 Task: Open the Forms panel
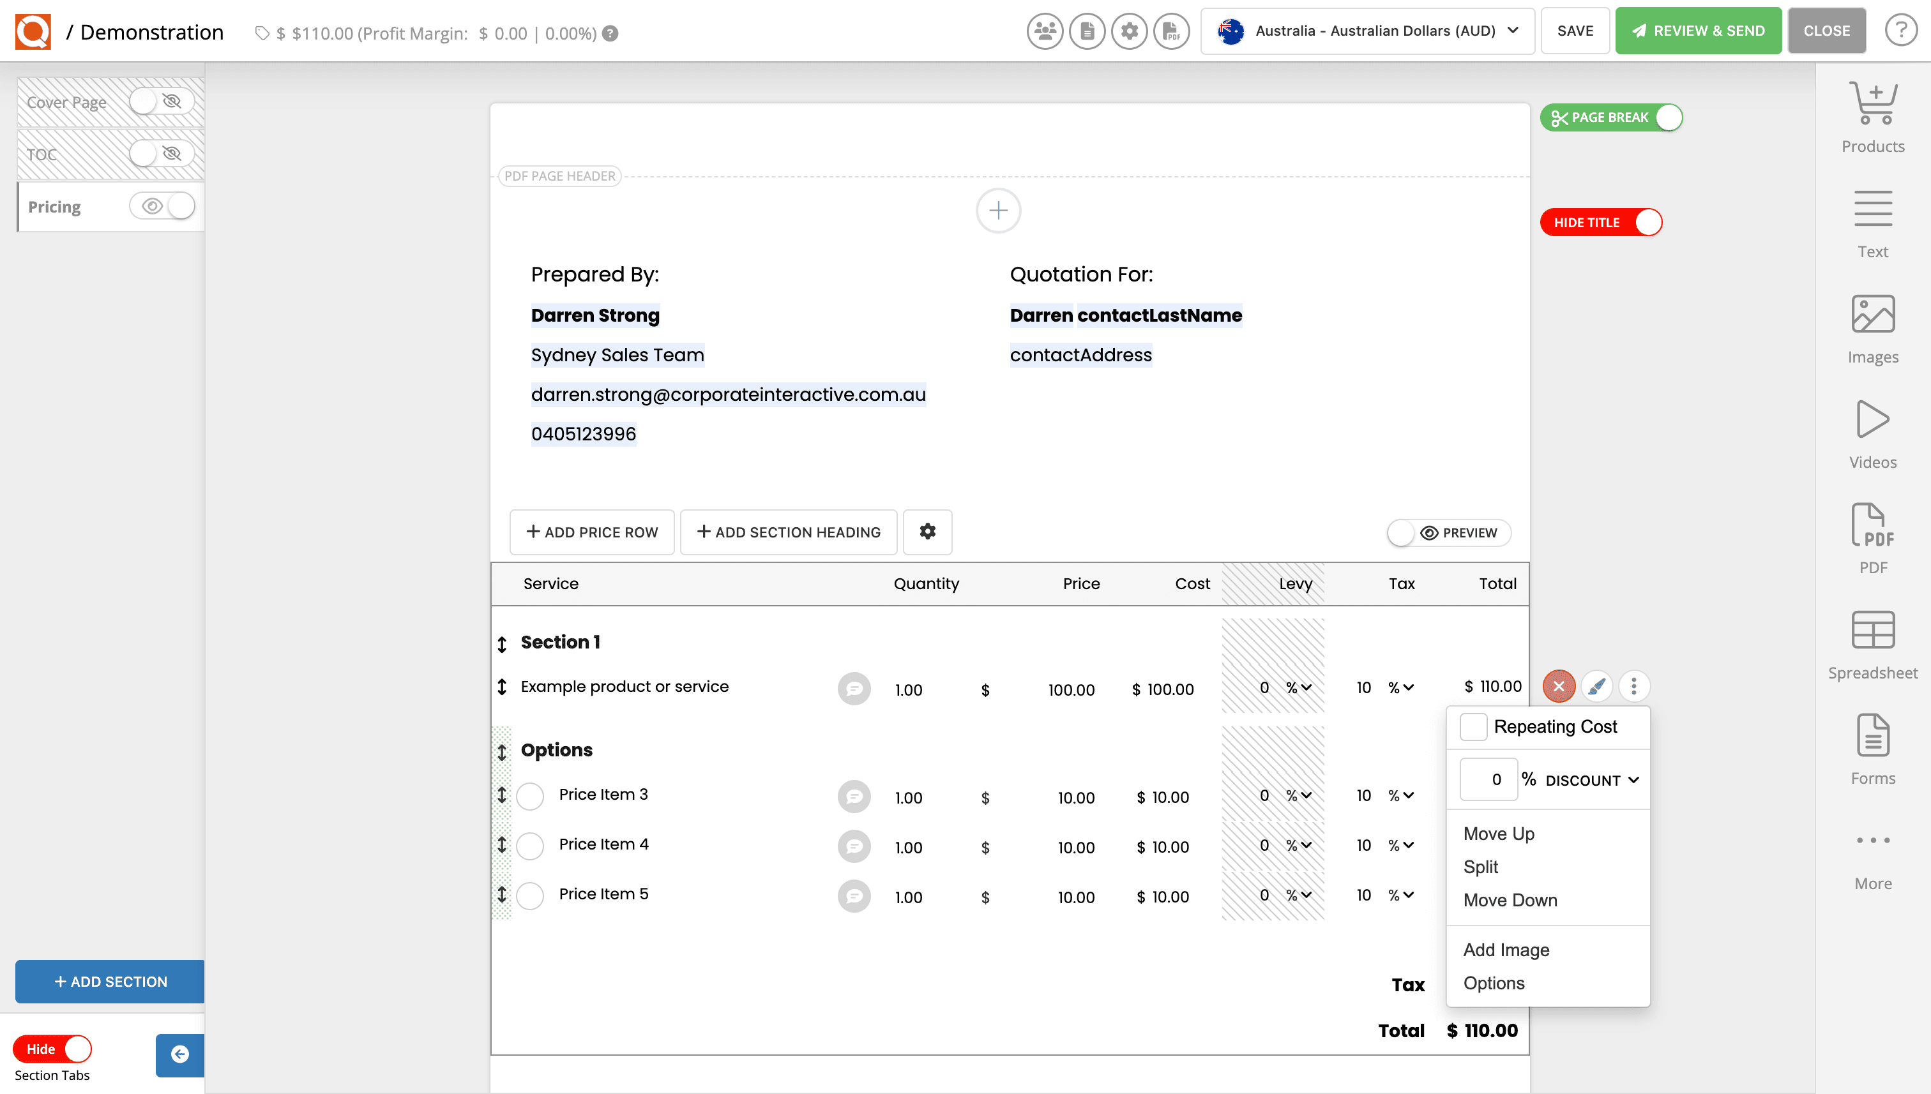coord(1872,747)
